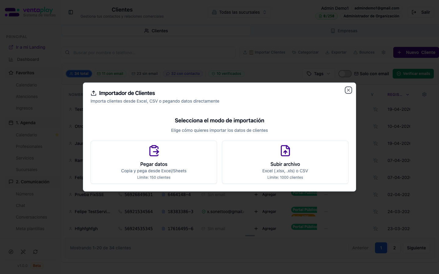Choose the Subir archivo import mode
The width and height of the screenshot is (439, 274).
285,162
